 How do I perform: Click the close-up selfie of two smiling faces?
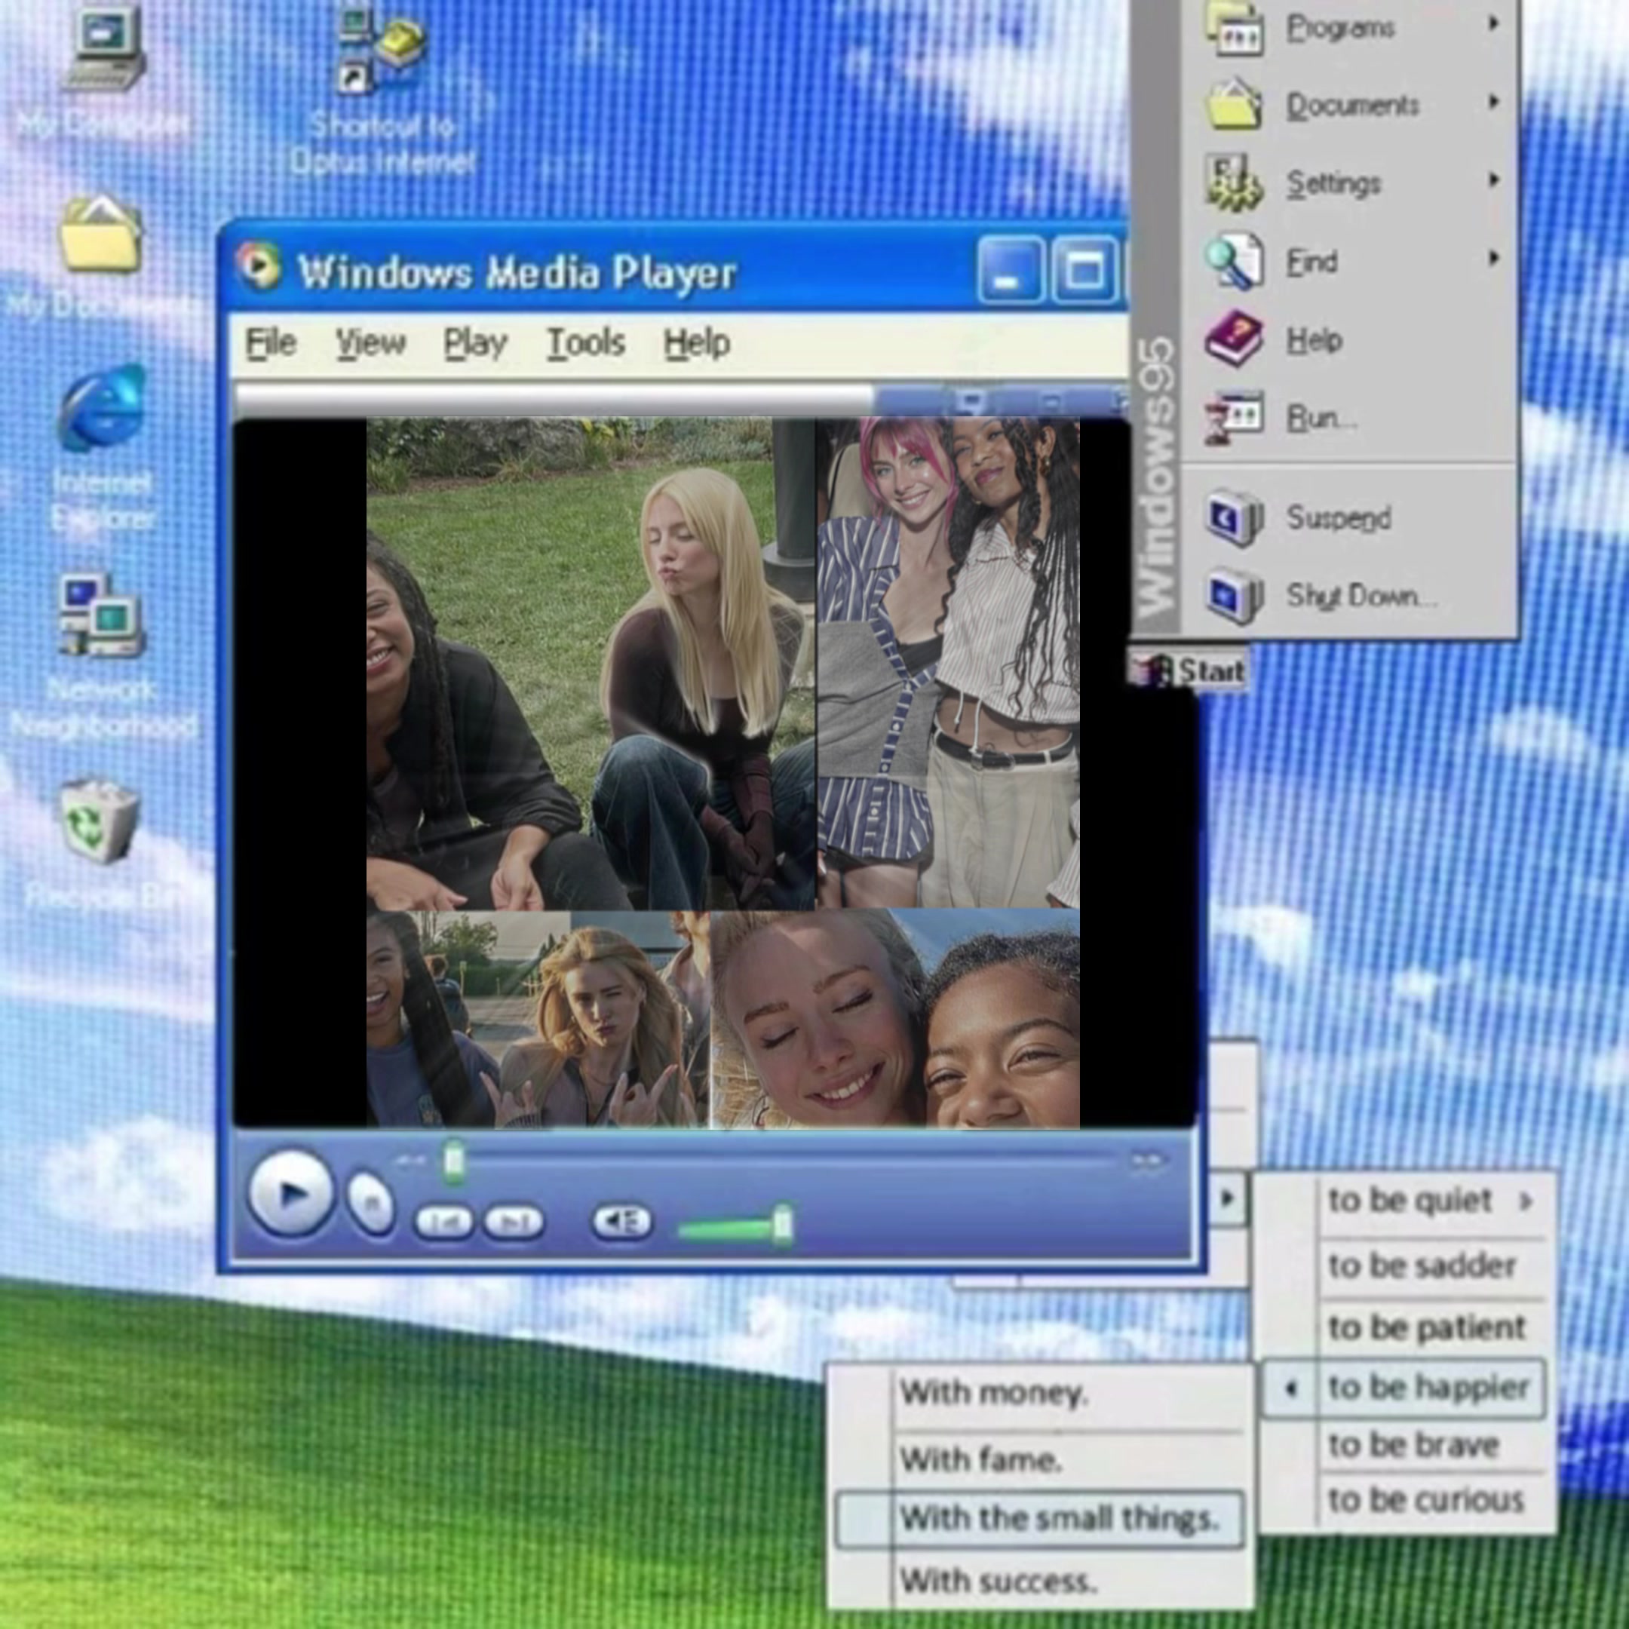[895, 1019]
